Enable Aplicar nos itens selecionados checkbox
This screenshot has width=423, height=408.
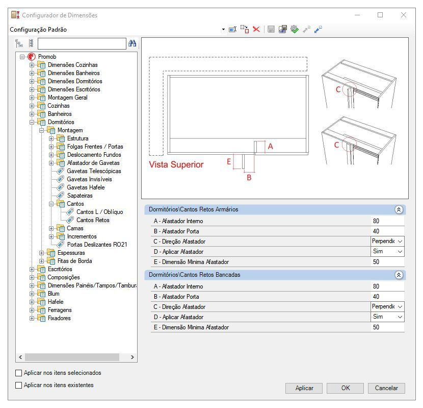tap(19, 373)
